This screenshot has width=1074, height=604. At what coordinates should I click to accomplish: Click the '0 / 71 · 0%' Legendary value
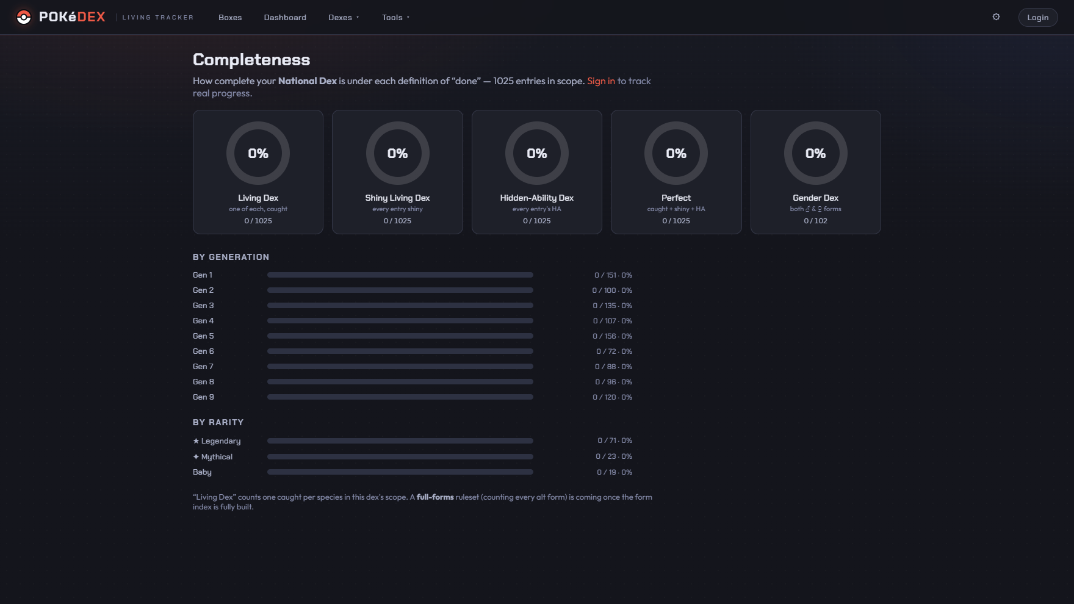(614, 440)
